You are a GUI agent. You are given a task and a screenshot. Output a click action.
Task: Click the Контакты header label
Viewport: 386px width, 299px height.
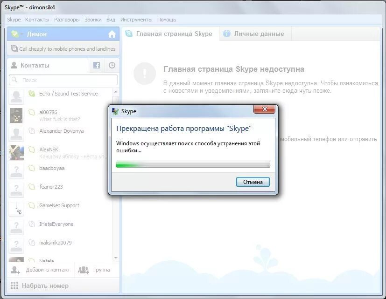(35, 66)
